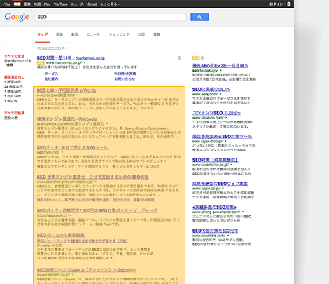Click ログイン in the top bar

tap(276, 4)
